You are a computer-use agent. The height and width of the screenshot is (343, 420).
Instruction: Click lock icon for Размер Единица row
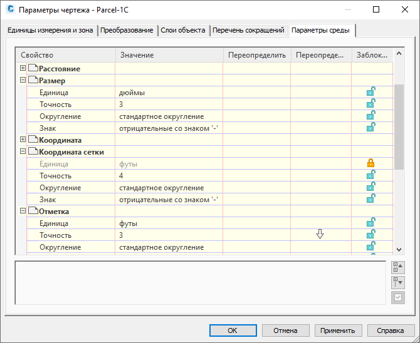[x=370, y=92]
